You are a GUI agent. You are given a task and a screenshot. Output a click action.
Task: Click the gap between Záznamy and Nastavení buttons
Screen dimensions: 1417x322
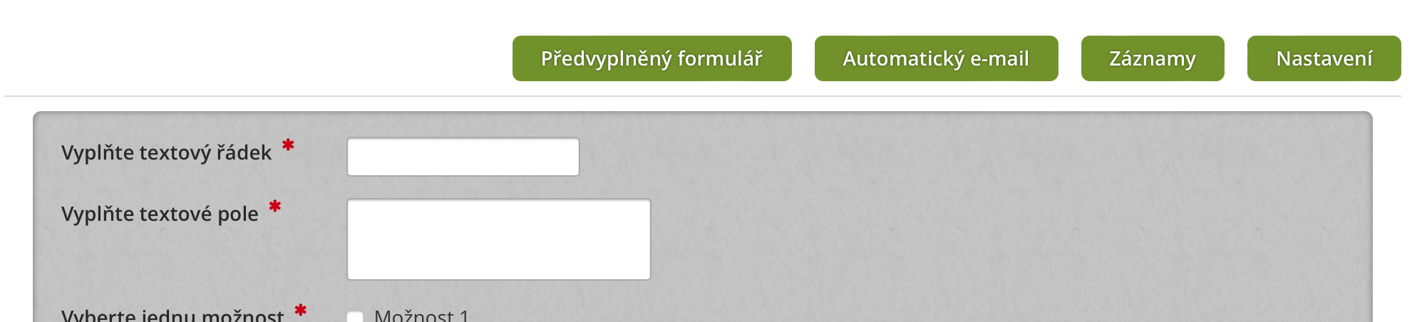[1236, 58]
